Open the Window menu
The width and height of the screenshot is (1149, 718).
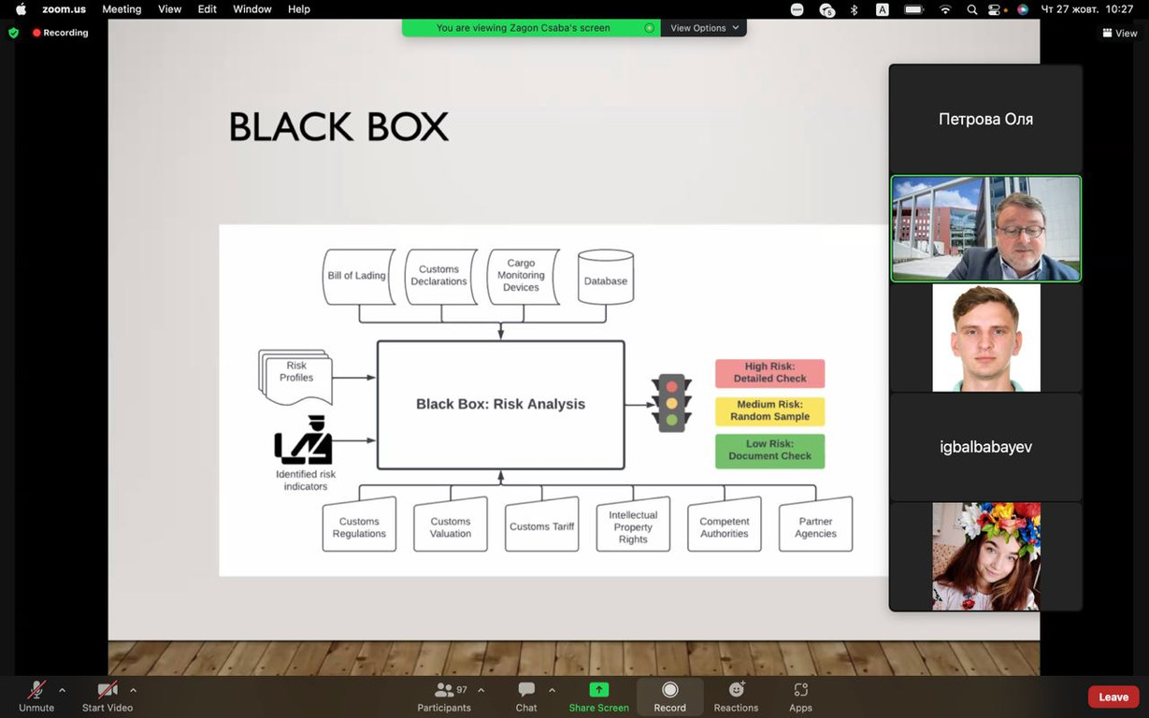coord(251,9)
